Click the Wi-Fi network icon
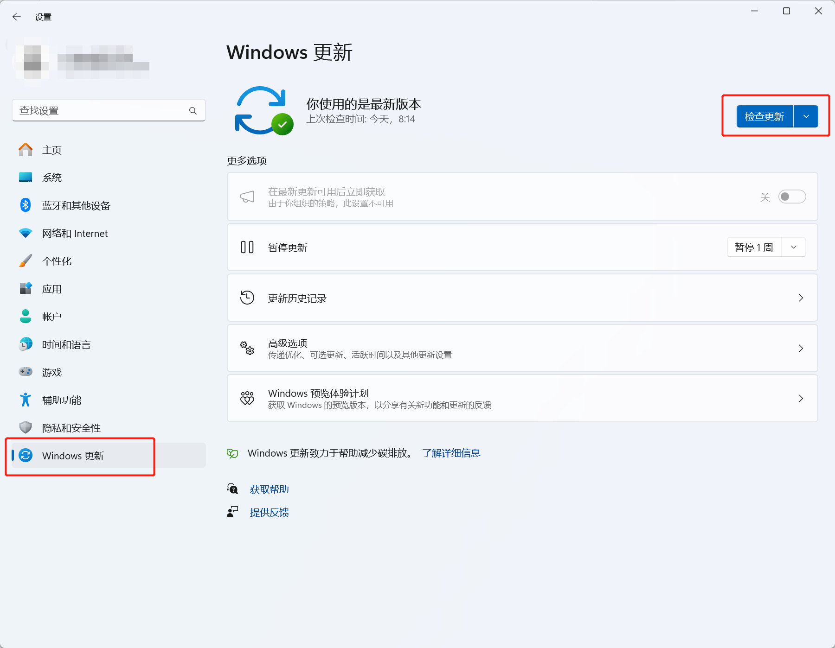Viewport: 835px width, 648px height. (x=26, y=233)
